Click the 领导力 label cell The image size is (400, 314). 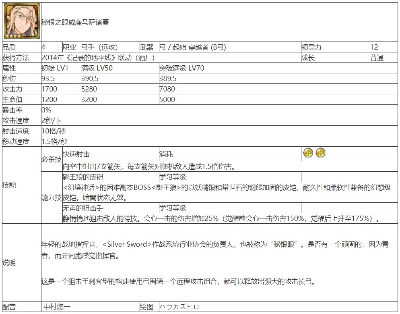pos(336,47)
